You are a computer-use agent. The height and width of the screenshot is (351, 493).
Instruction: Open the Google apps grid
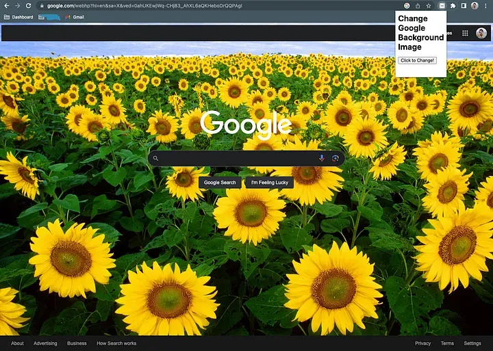click(465, 33)
